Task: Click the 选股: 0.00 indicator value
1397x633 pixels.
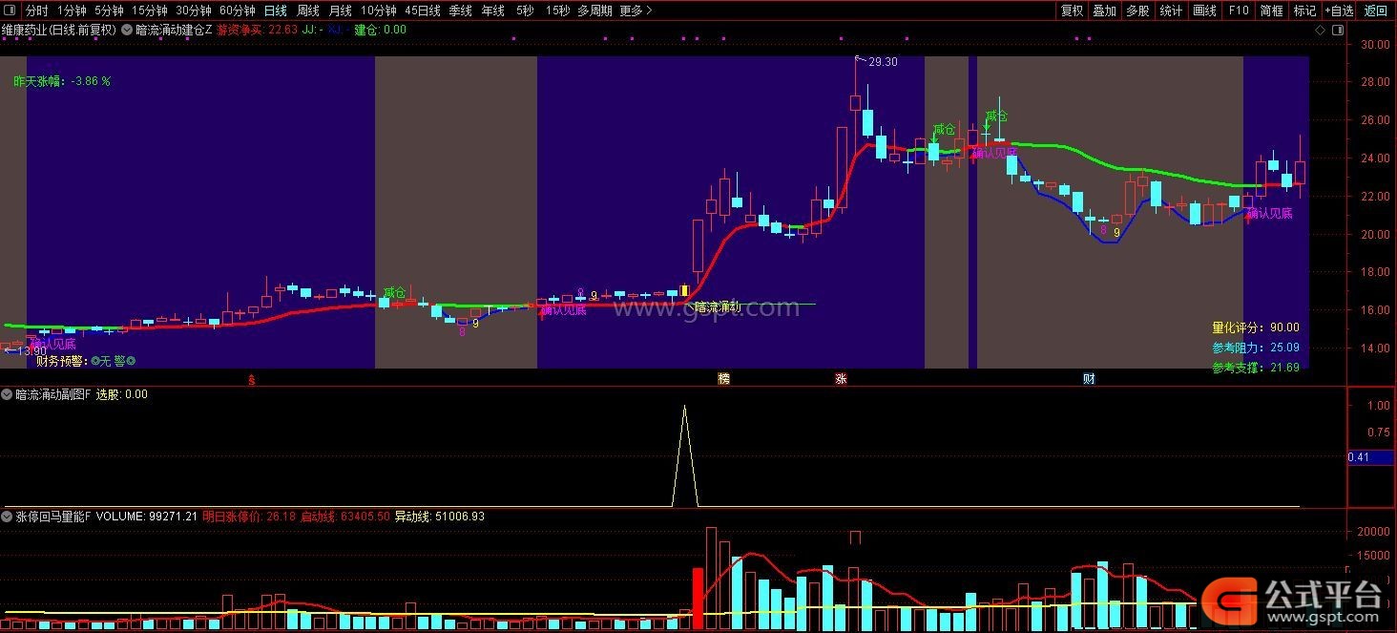Action: 122,394
